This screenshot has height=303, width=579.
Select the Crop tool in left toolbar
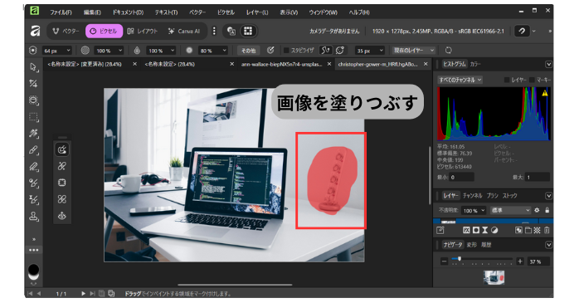tap(34, 84)
